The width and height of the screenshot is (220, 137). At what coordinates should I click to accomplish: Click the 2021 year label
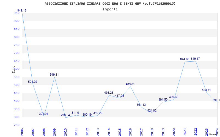[185, 132]
